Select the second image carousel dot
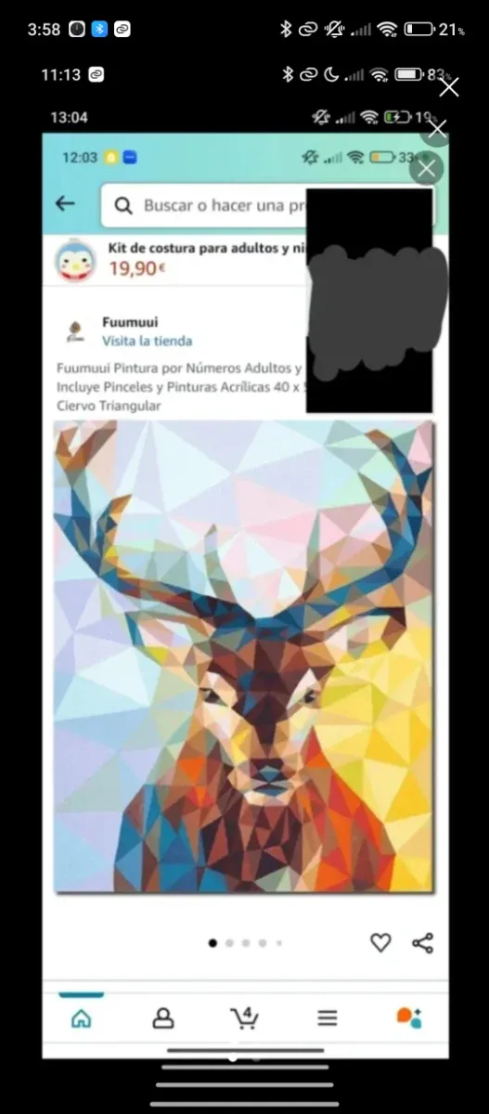 tap(229, 943)
